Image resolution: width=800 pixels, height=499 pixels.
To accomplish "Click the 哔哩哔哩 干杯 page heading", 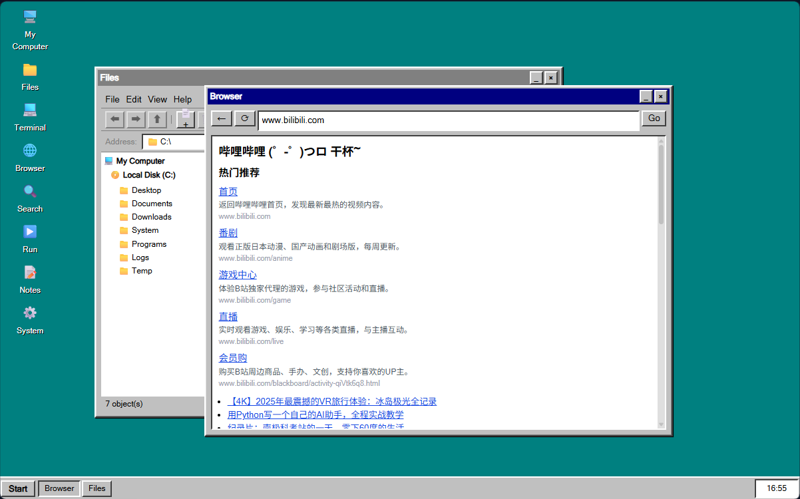I will 290,152.
